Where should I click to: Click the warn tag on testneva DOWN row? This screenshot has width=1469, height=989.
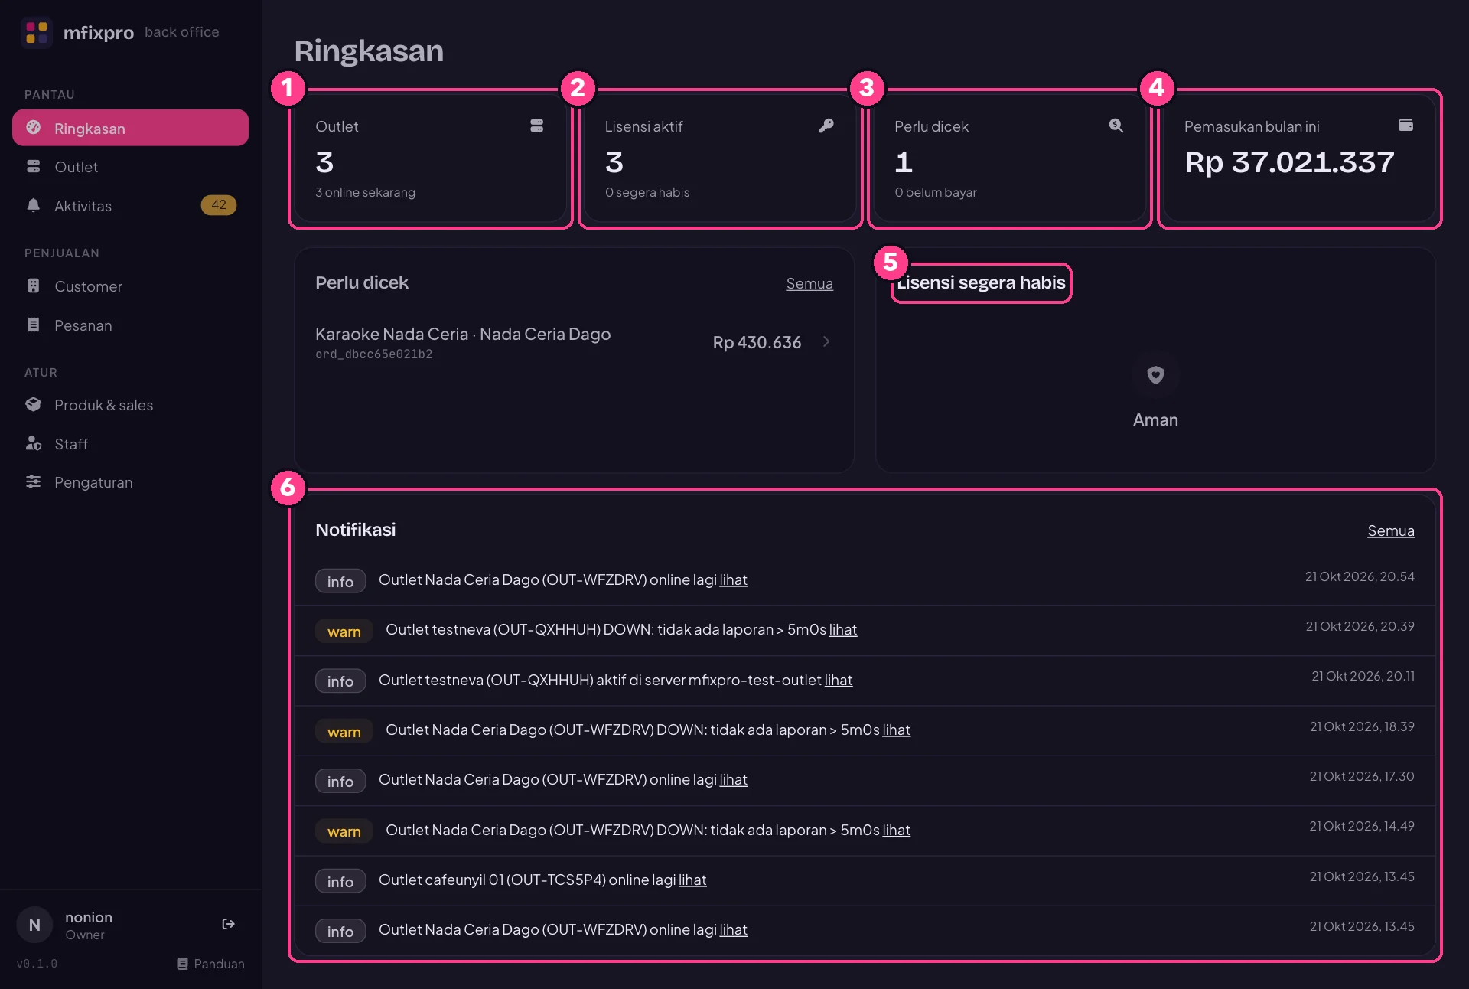(344, 632)
